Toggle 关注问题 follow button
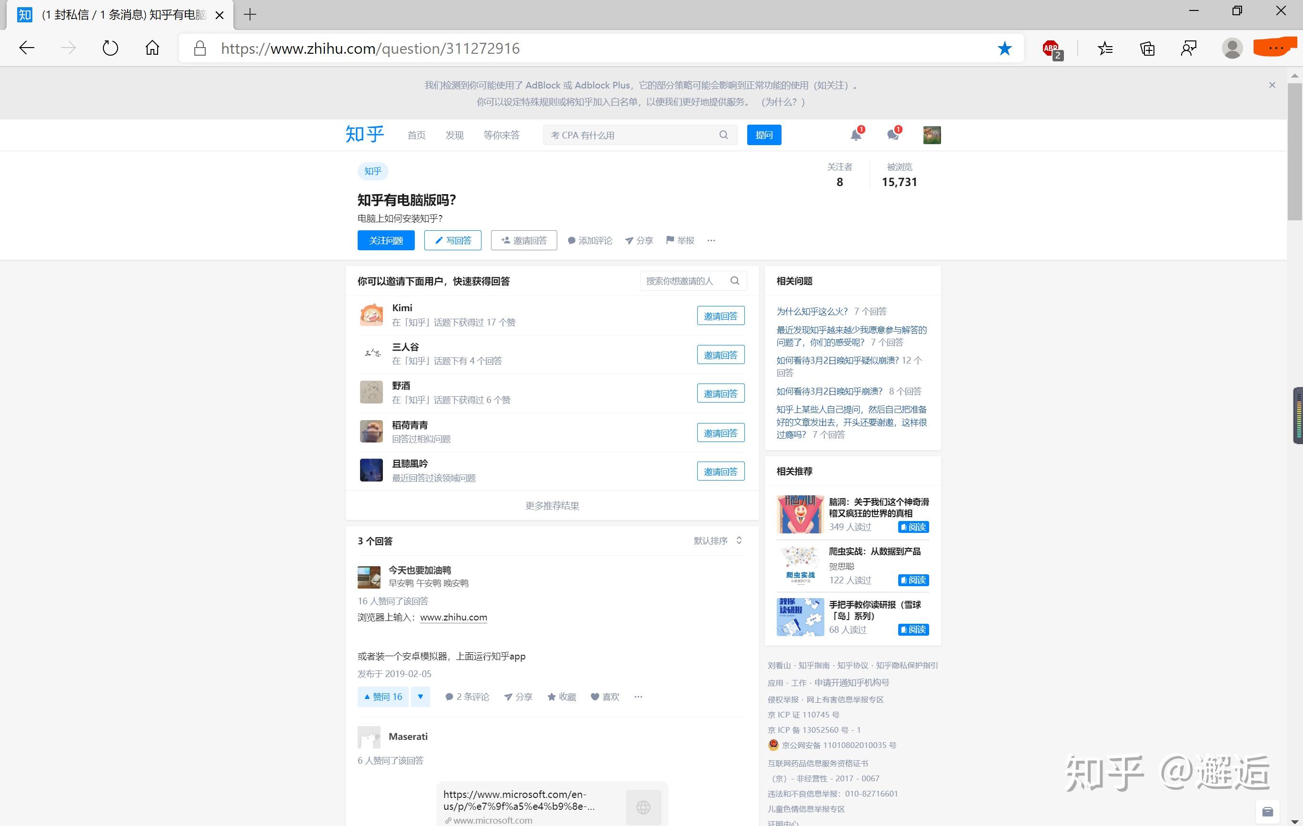The height and width of the screenshot is (826, 1303). point(386,241)
